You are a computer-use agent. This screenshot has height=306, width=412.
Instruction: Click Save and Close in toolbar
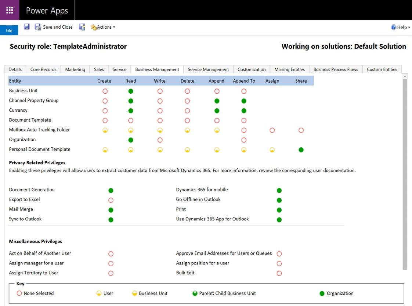(54, 27)
